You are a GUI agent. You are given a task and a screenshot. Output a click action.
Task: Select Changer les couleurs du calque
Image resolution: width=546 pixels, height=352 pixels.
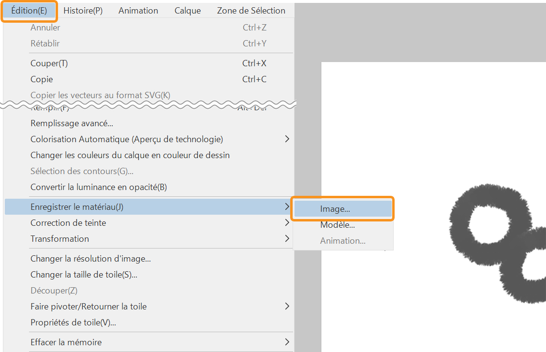[130, 155]
